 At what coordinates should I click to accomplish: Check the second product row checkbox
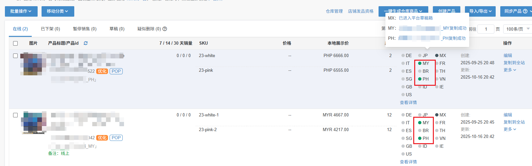(x=15, y=115)
